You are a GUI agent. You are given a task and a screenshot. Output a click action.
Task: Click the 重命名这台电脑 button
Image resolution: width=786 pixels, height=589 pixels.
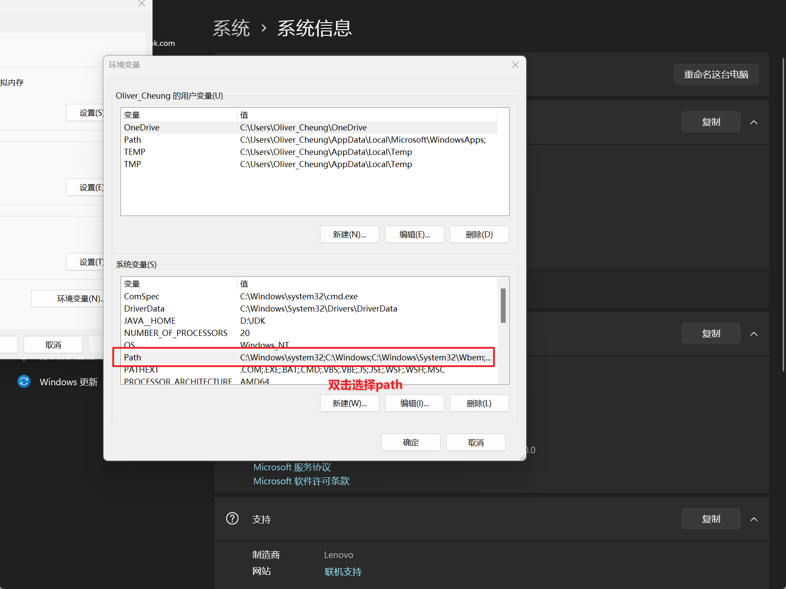pyautogui.click(x=716, y=75)
